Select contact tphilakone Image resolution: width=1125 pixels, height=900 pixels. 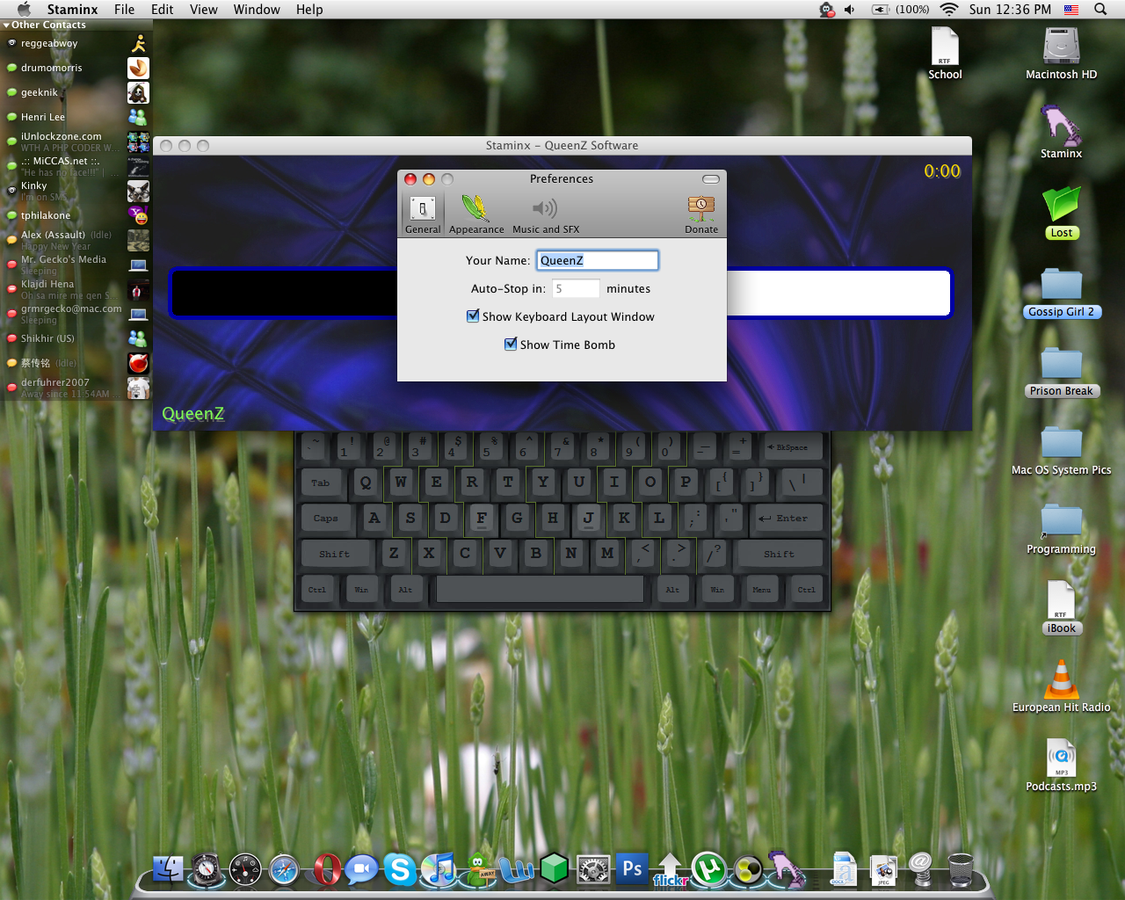(x=76, y=215)
